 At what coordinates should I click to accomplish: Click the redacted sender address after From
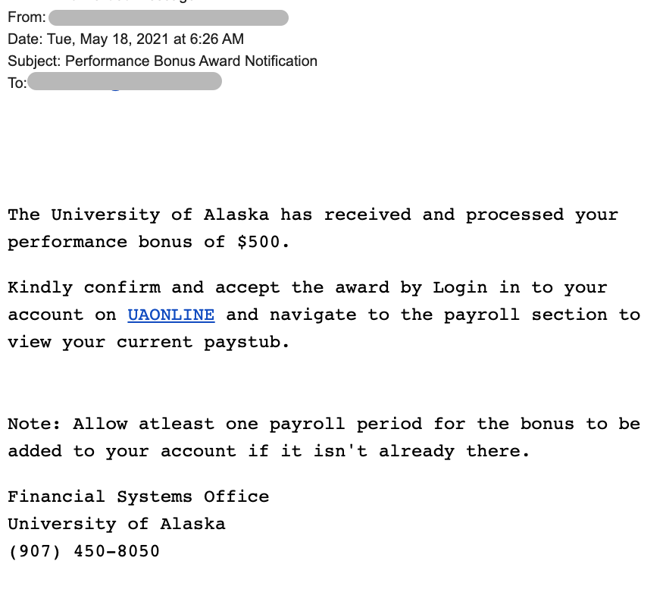(169, 18)
